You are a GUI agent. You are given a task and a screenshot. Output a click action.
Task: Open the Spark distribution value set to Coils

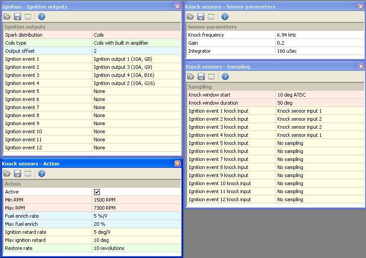pyautogui.click(x=136, y=35)
